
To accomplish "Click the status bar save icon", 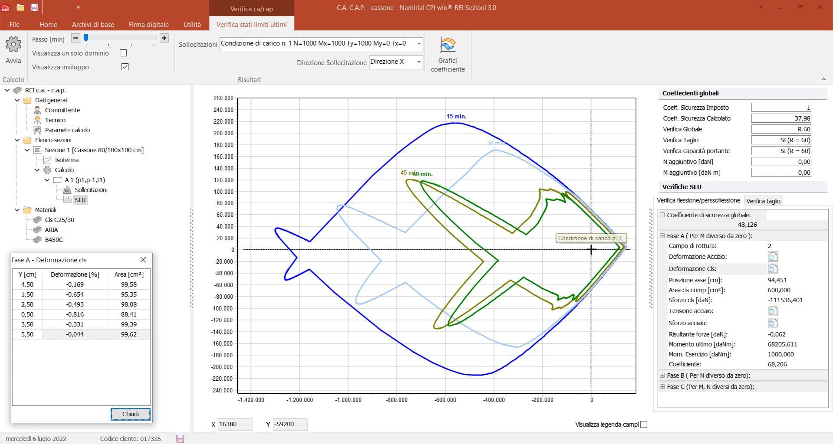I will [x=180, y=439].
